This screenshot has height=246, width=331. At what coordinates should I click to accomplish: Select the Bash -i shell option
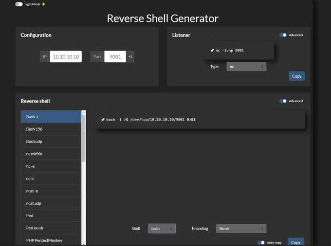pos(51,117)
